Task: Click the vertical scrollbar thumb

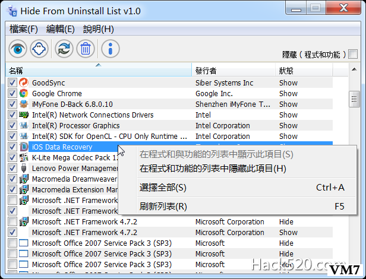Action: tap(354, 99)
